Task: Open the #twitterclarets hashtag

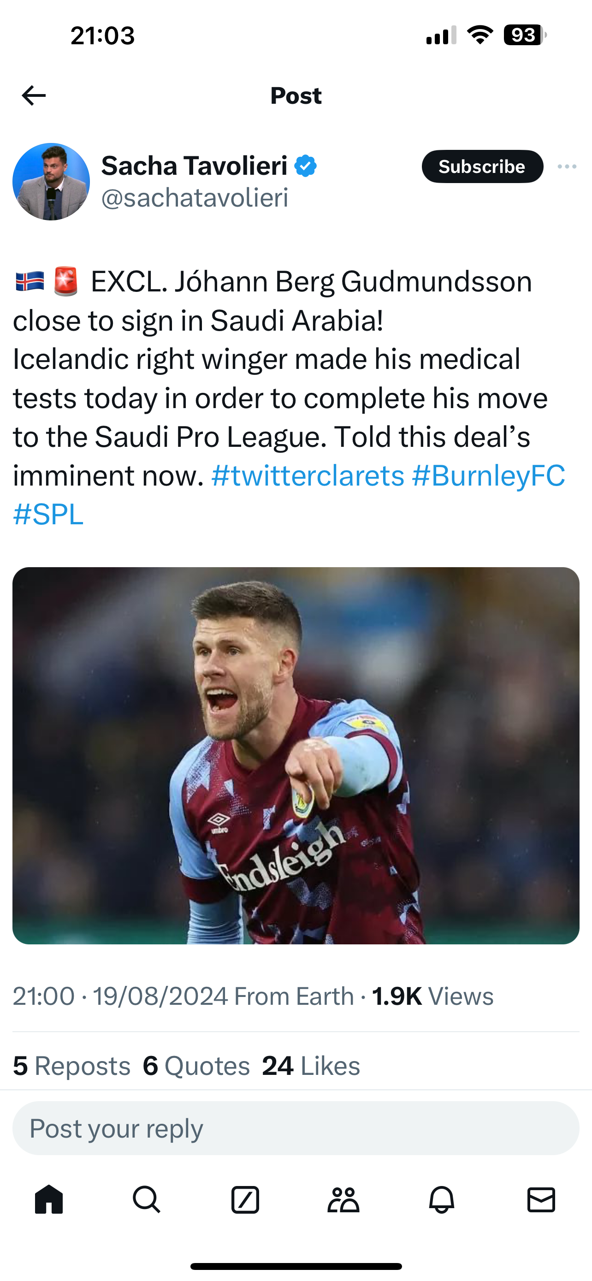Action: (x=308, y=475)
